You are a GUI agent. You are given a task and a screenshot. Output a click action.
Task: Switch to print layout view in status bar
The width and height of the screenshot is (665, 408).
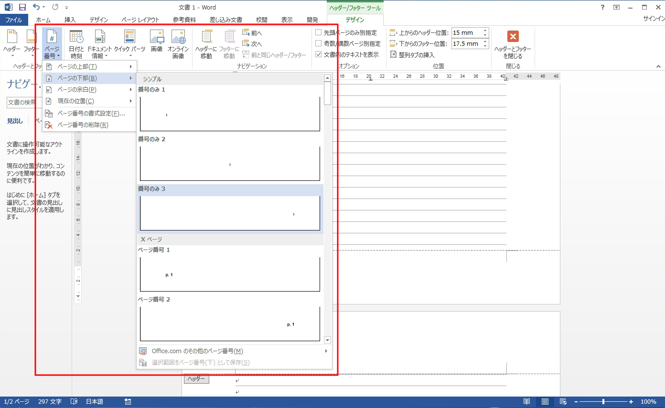coord(545,402)
